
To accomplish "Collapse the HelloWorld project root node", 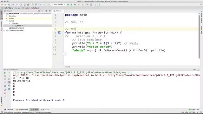I will click(4, 14).
